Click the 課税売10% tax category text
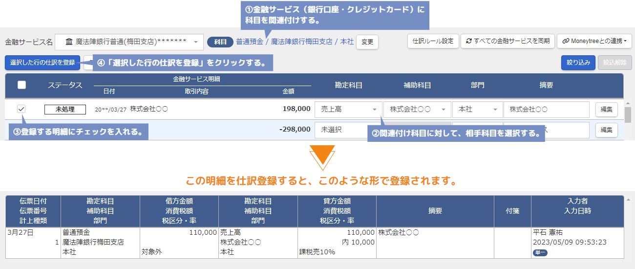 point(317,252)
